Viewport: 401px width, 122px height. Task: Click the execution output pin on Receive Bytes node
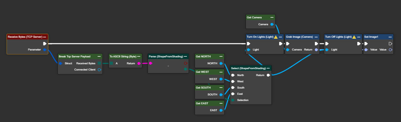pos(45,44)
